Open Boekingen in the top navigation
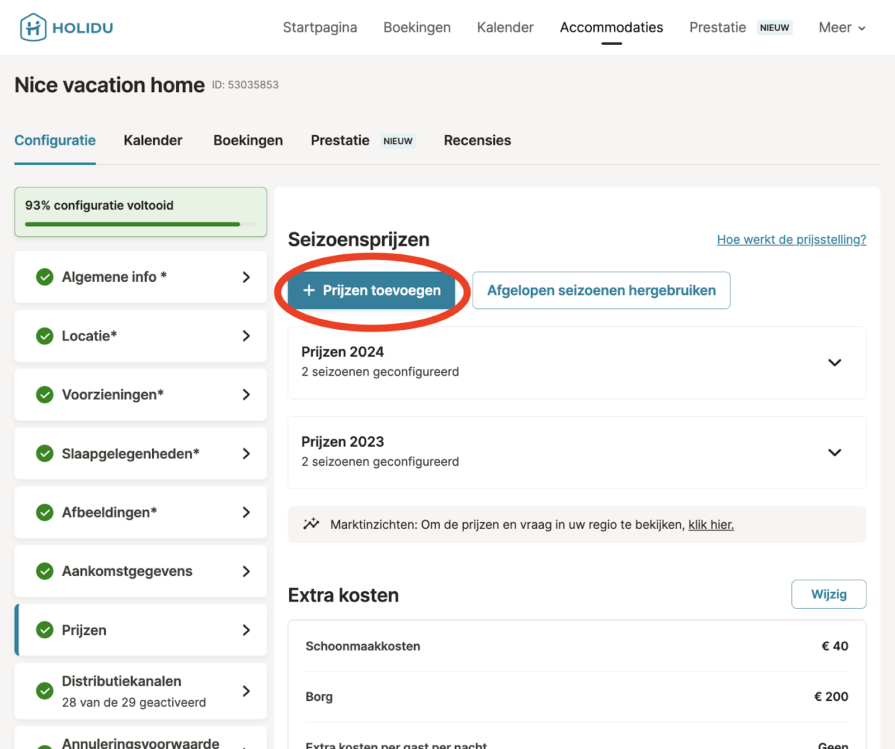Screen dimensions: 895x749 [417, 27]
